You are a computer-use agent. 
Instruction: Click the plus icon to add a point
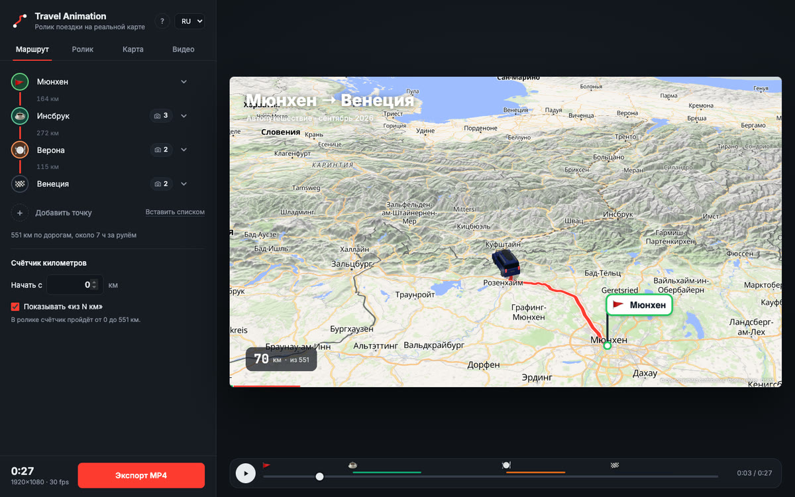[20, 213]
